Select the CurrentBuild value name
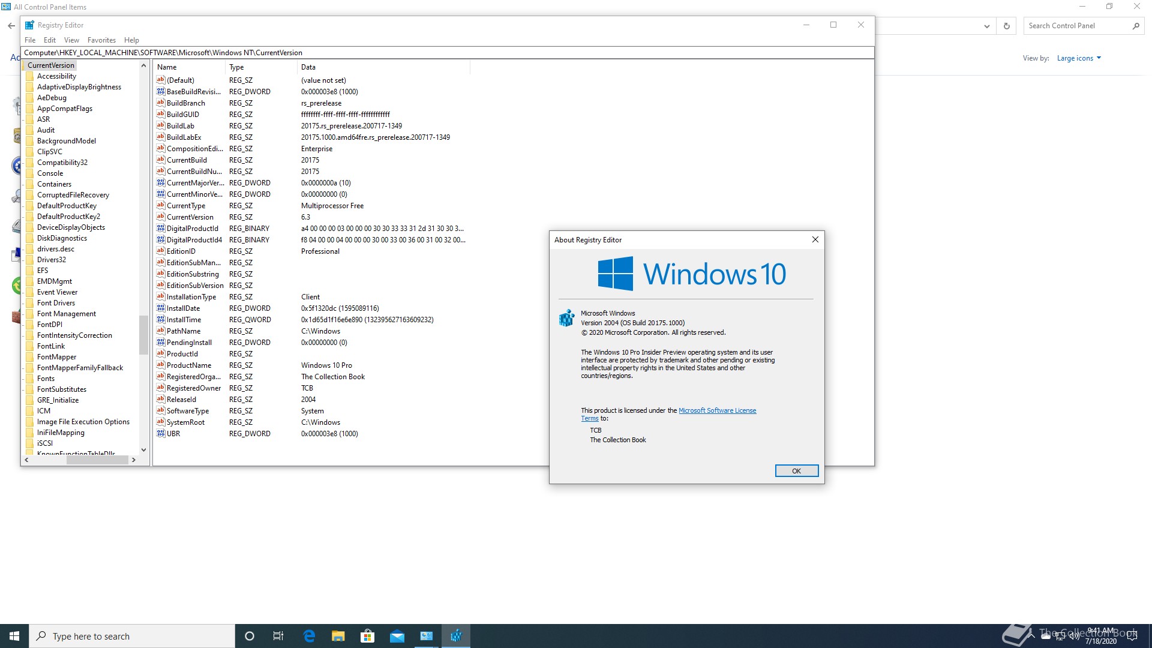The width and height of the screenshot is (1152, 648). click(187, 160)
